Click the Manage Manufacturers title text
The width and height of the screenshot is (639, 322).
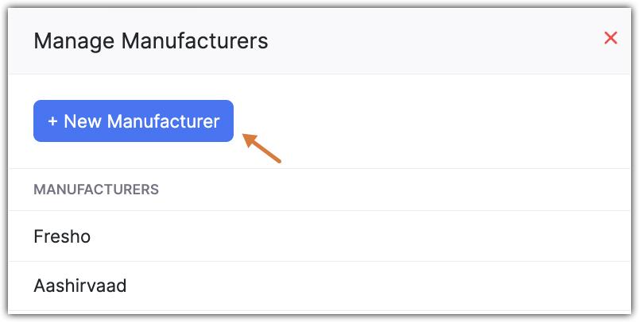pos(151,40)
